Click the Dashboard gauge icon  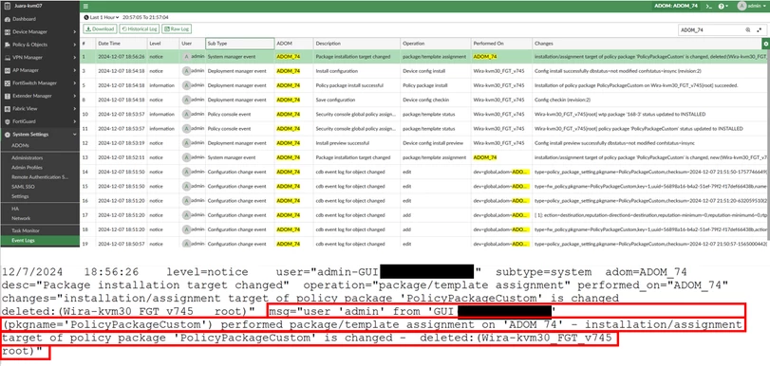(x=7, y=19)
